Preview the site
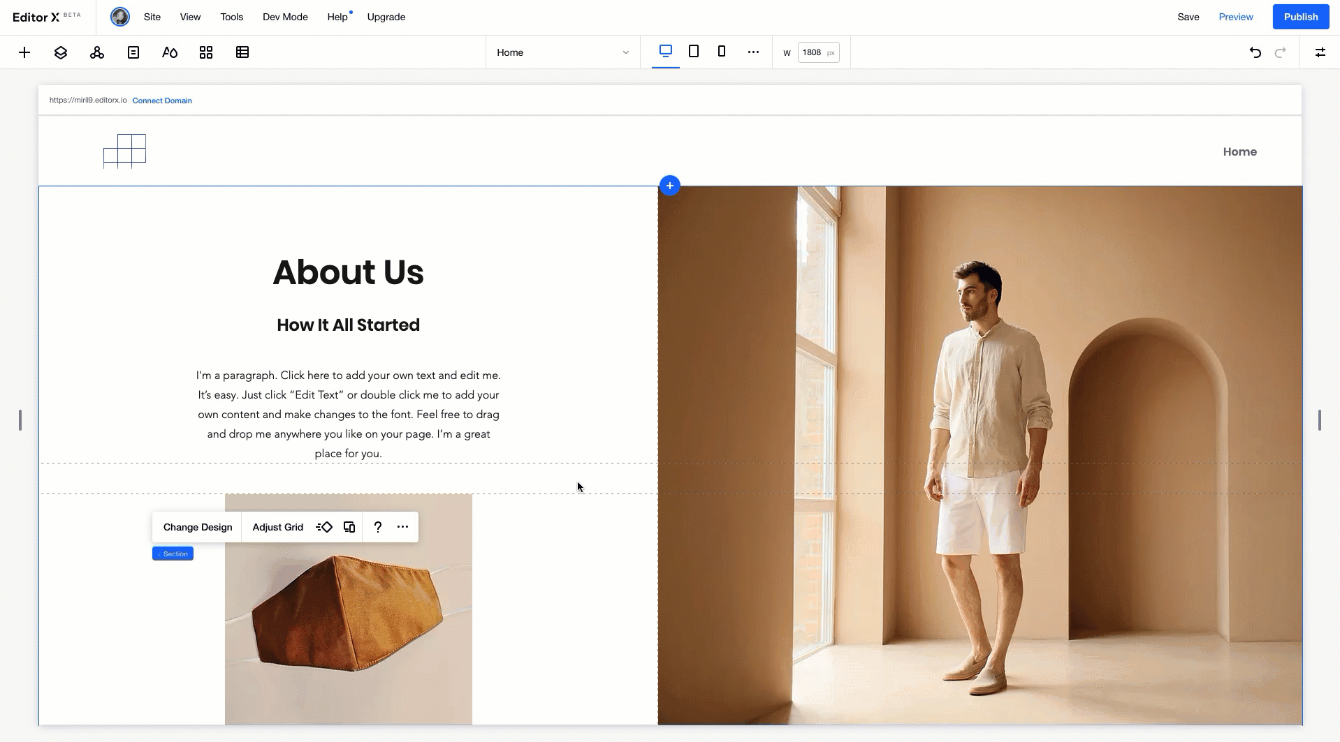 point(1236,17)
